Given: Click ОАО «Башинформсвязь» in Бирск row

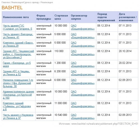Looking at the screenshot, I should click(x=83, y=44).
